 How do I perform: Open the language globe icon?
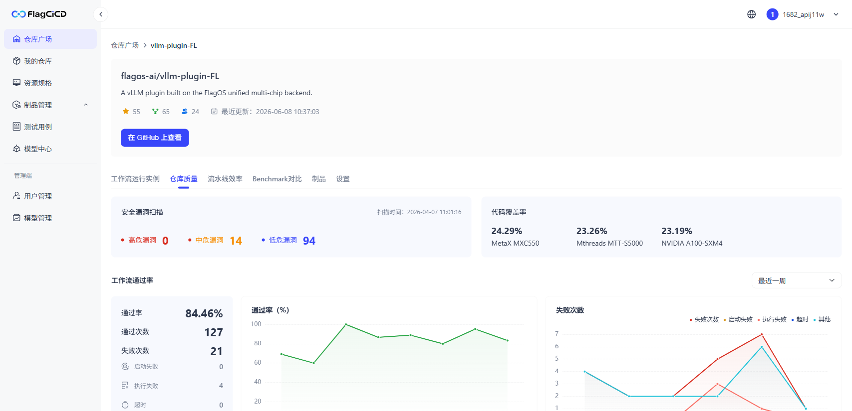[751, 14]
